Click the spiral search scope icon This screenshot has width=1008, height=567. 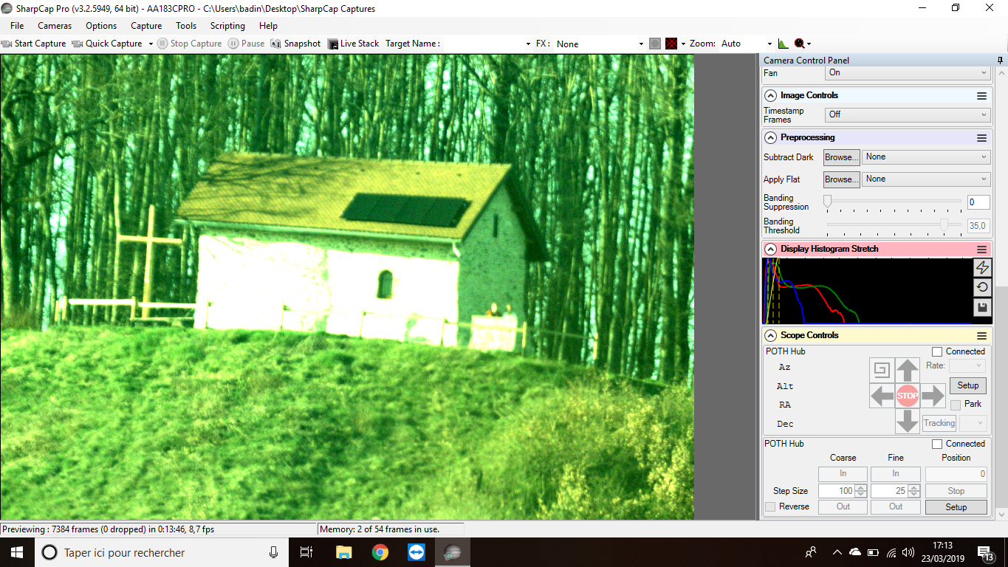click(881, 370)
